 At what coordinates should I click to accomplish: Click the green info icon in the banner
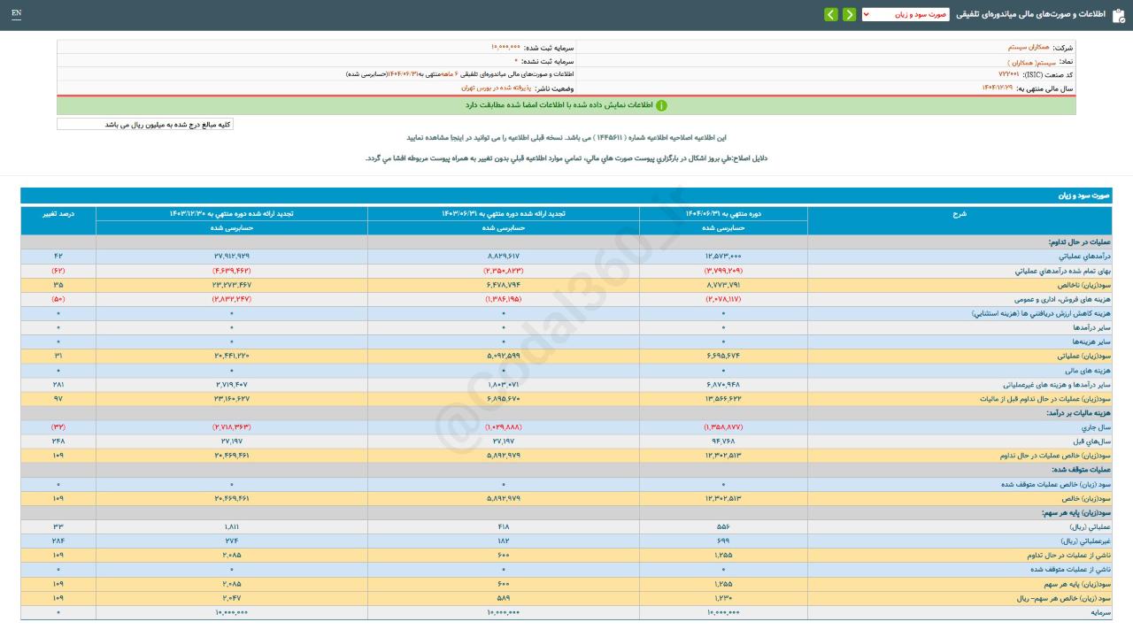pos(661,105)
